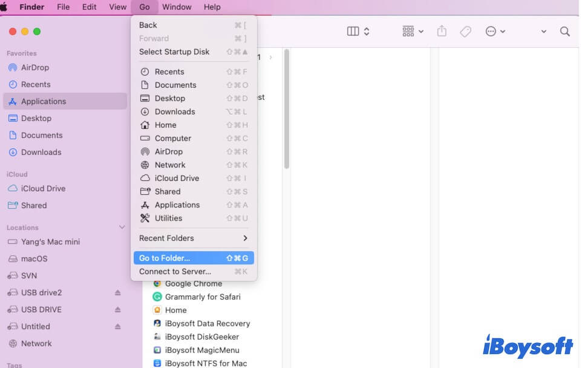Collapse the Locations sidebar section
The width and height of the screenshot is (582, 368).
122,228
